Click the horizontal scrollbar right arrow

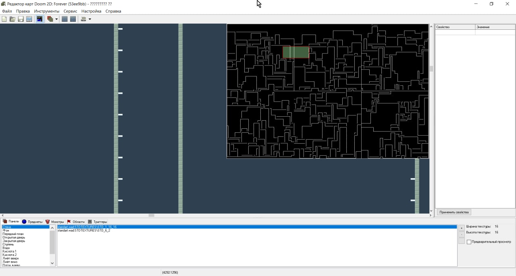[431, 215]
